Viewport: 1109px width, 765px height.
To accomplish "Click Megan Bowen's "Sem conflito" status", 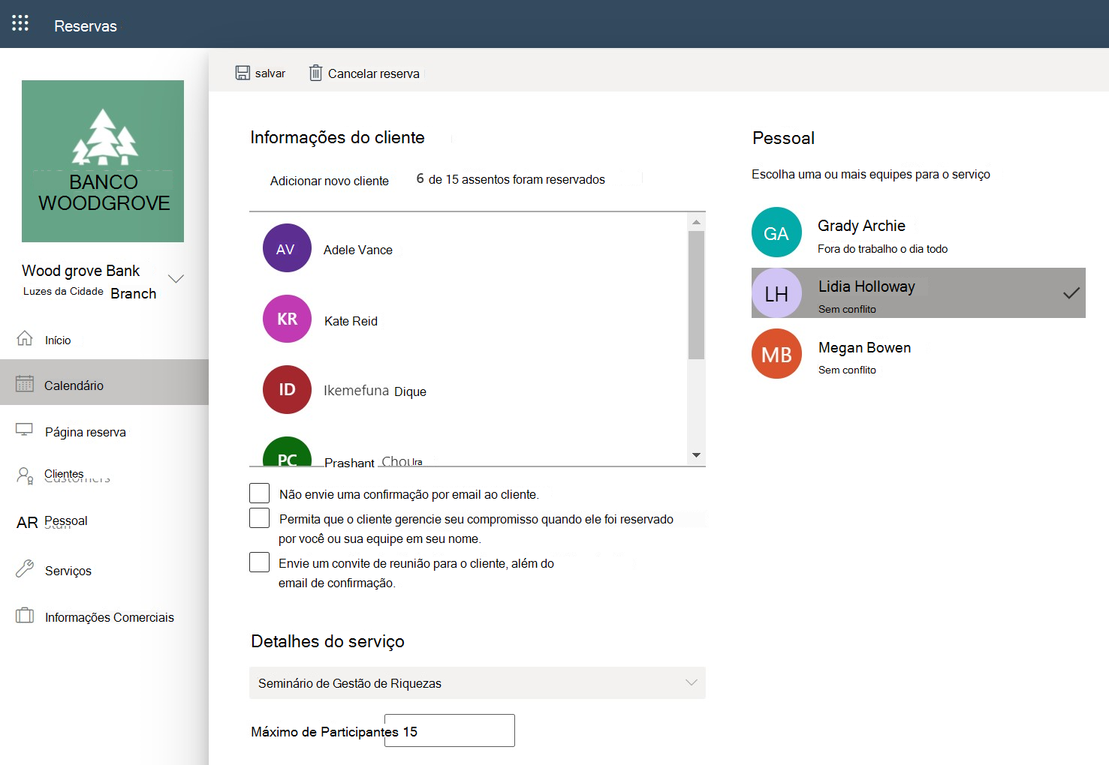I will point(847,370).
